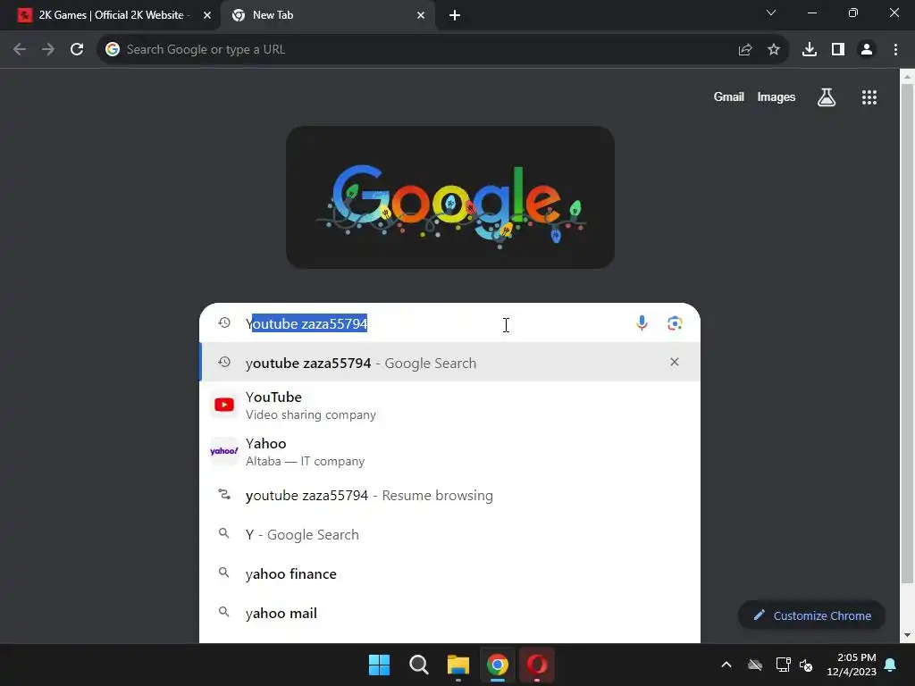Choose the Y - Google Search suggestion
This screenshot has width=915, height=686.
pyautogui.click(x=450, y=534)
